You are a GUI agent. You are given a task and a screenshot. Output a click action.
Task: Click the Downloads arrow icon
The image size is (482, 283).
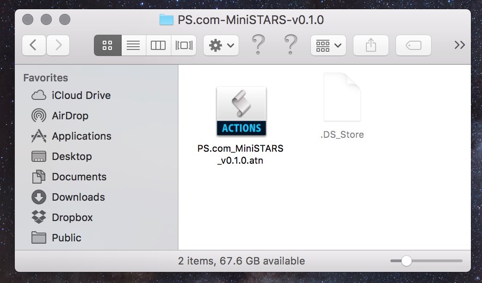click(x=39, y=197)
